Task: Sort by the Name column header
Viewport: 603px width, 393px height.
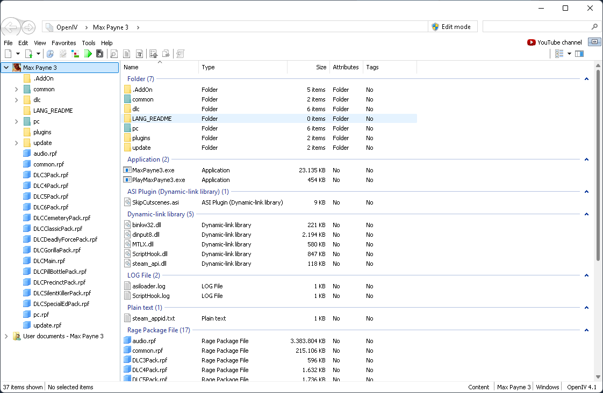Action: coord(160,67)
